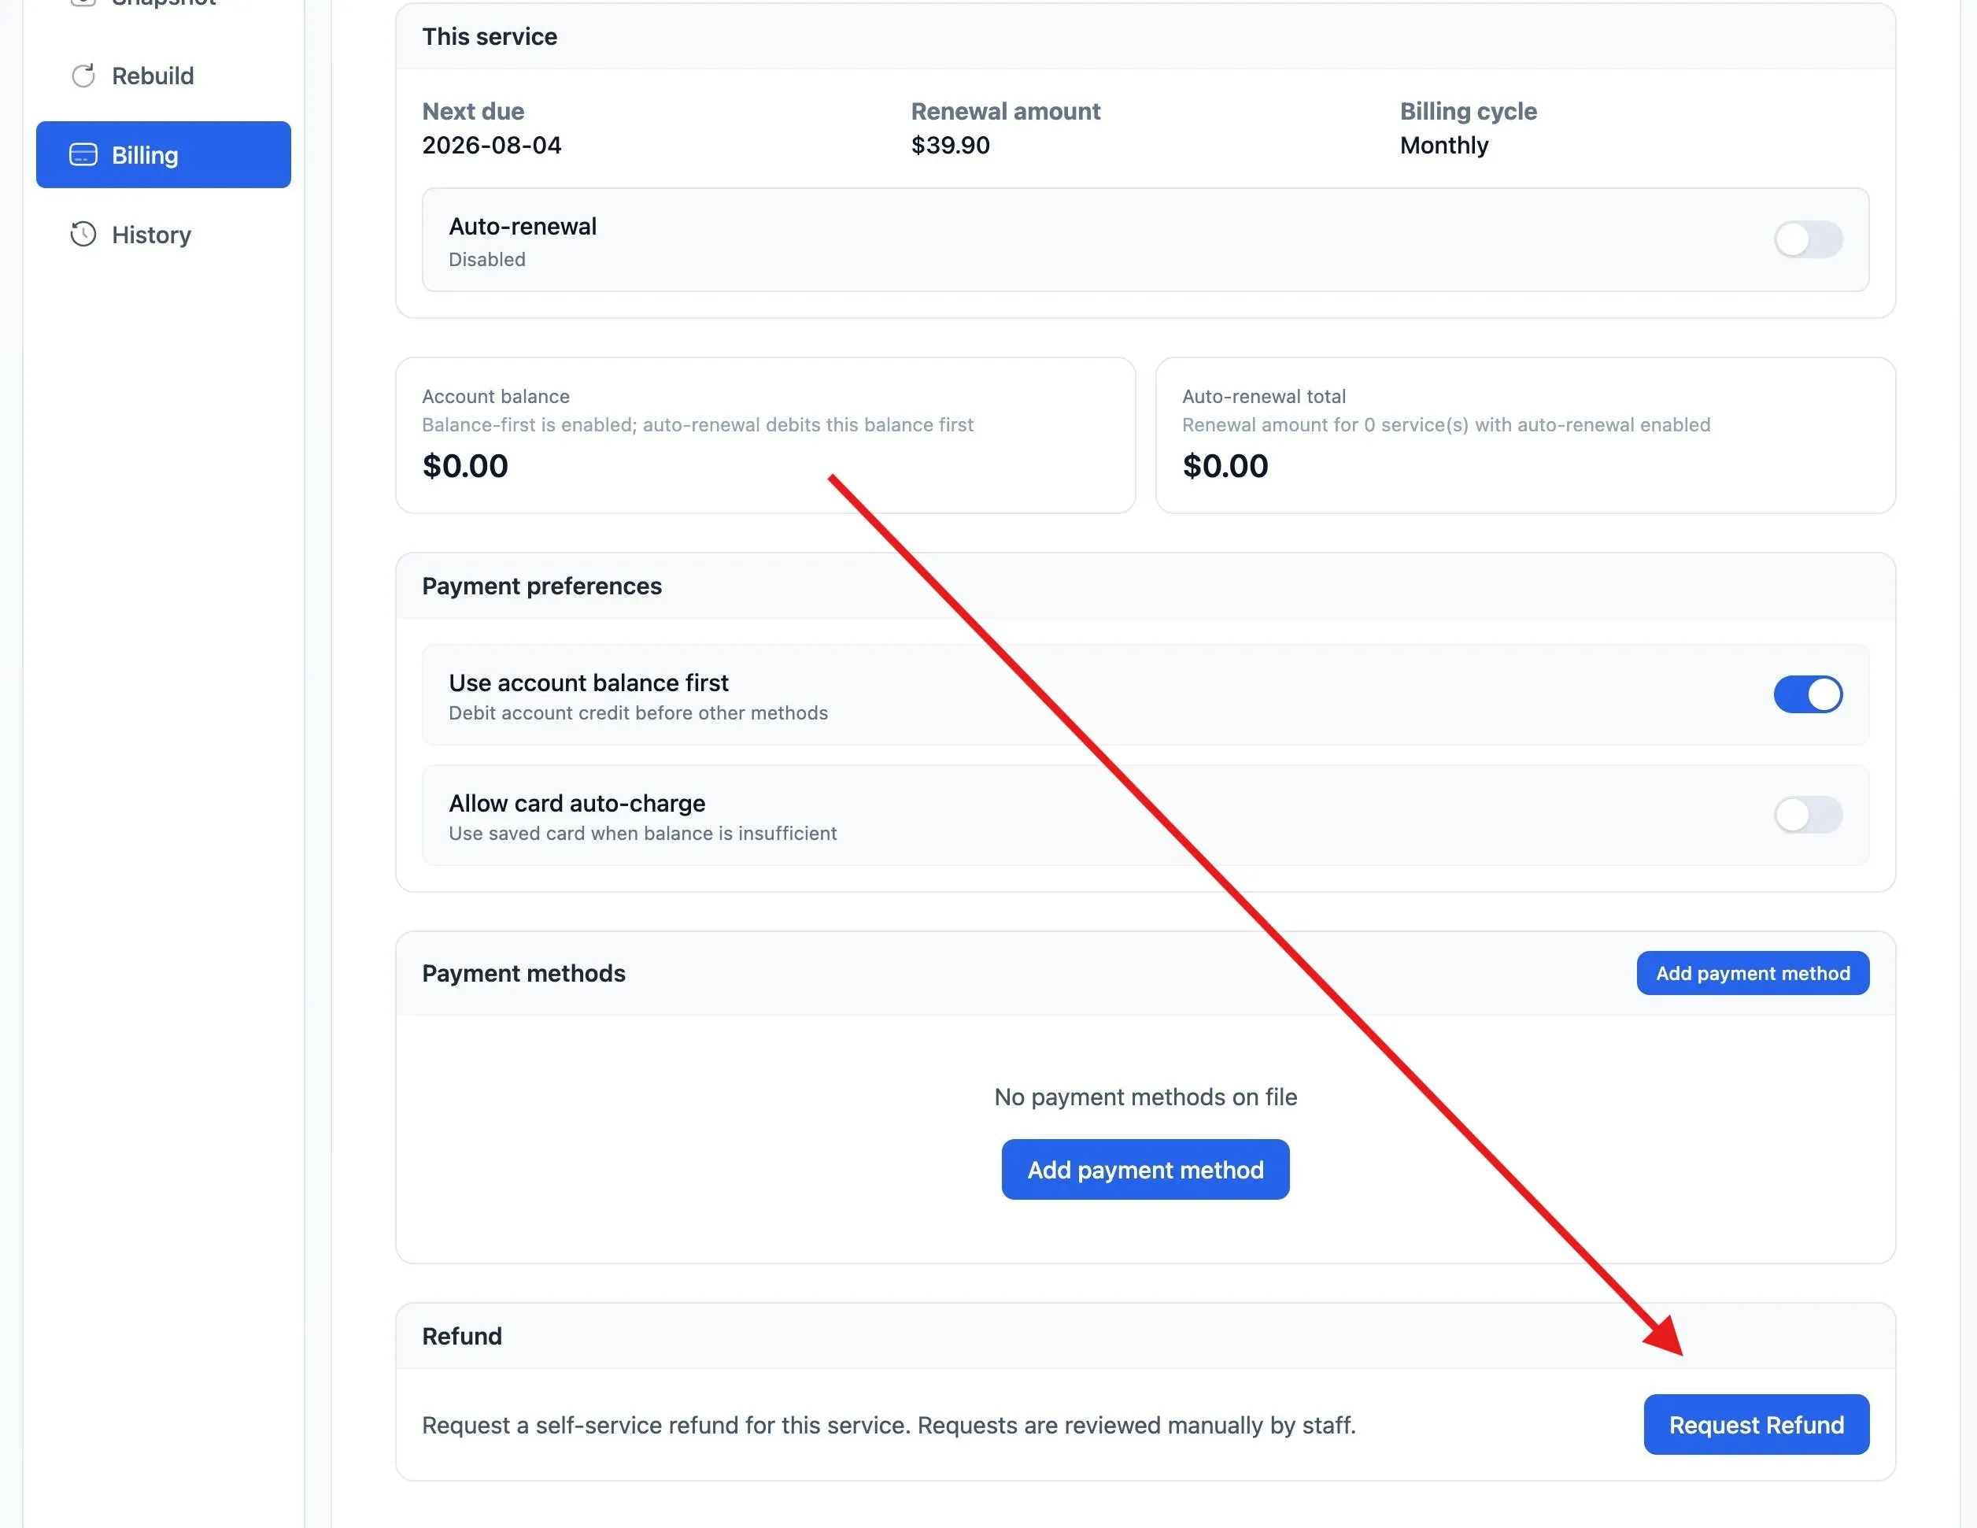Click the Account balance $0.00 card
Viewport: 1977px width, 1528px height.
click(766, 435)
